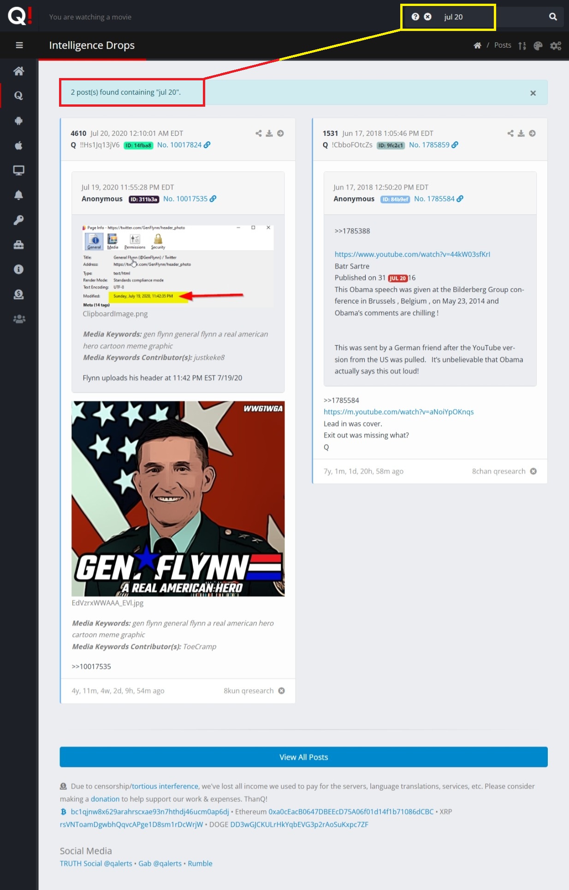569x890 pixels.
Task: Click the bell notifications sidebar icon
Action: pyautogui.click(x=18, y=195)
